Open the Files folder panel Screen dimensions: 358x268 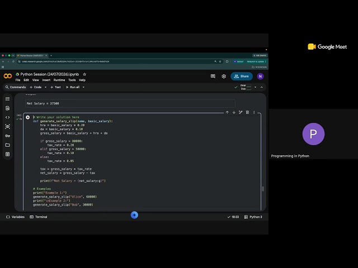point(7,145)
